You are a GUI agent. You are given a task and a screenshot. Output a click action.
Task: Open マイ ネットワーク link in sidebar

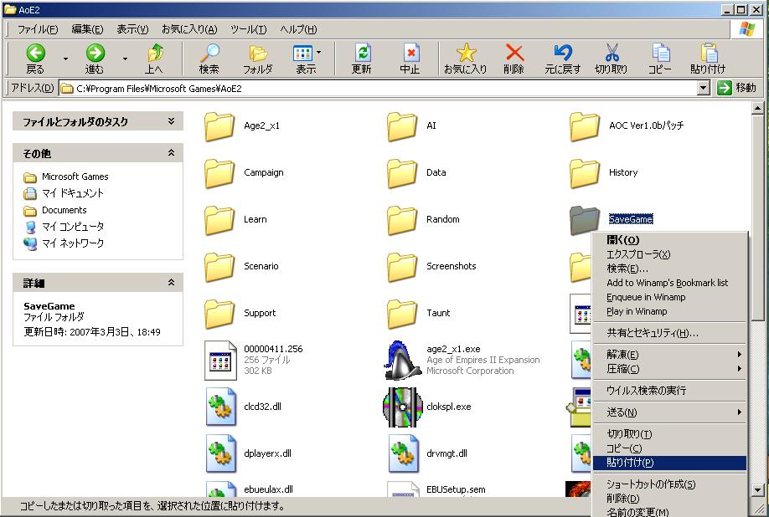pos(73,243)
